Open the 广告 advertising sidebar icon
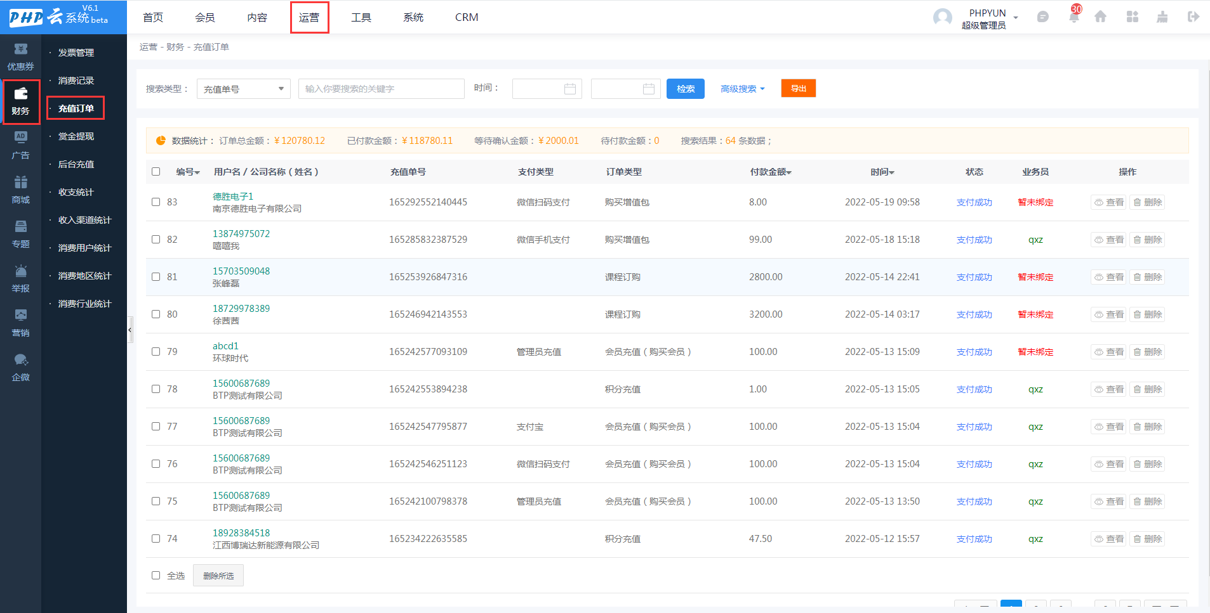The image size is (1210, 613). pyautogui.click(x=20, y=146)
